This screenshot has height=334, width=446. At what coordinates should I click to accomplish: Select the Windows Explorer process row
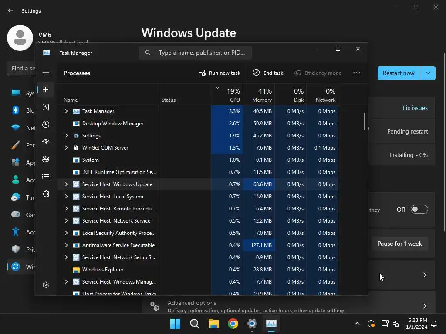click(x=198, y=269)
